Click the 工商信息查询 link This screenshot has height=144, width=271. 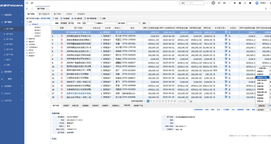click(198, 110)
